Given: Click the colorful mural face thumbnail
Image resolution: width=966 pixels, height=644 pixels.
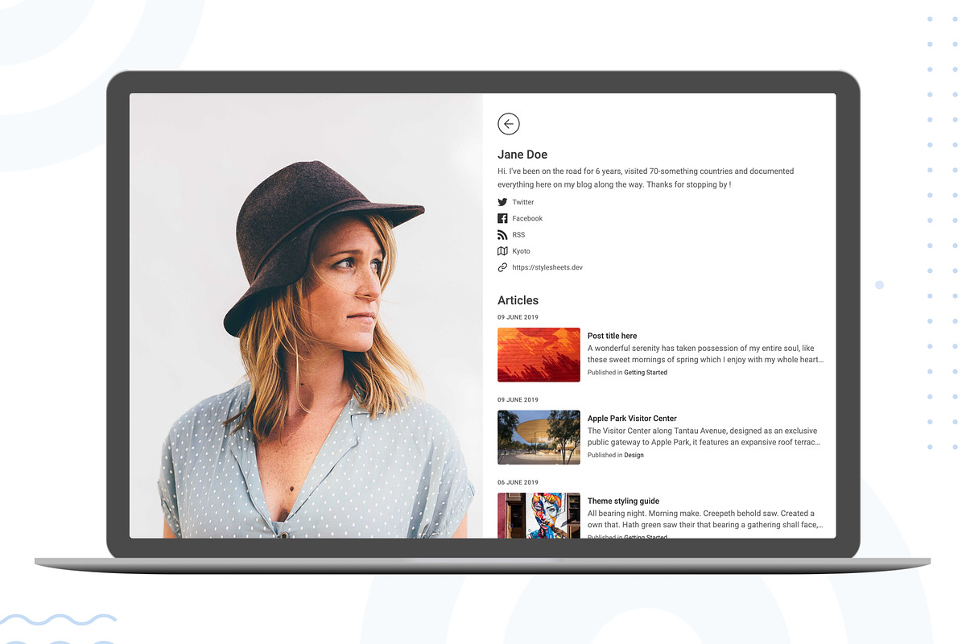Looking at the screenshot, I should point(539,515).
